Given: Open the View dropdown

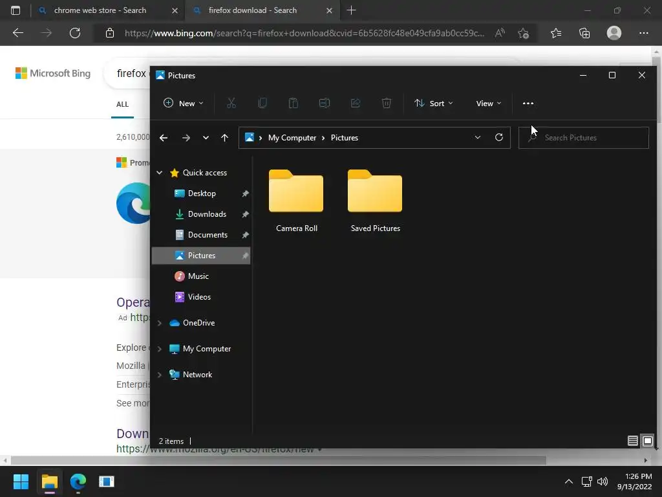Looking at the screenshot, I should pyautogui.click(x=489, y=103).
